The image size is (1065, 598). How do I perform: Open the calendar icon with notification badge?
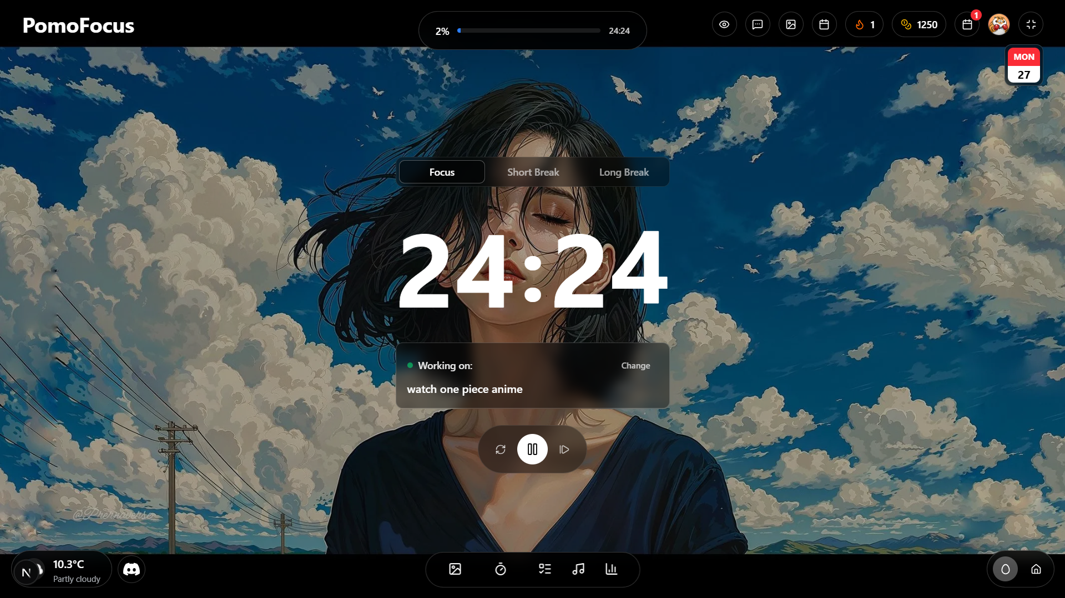pyautogui.click(x=967, y=24)
